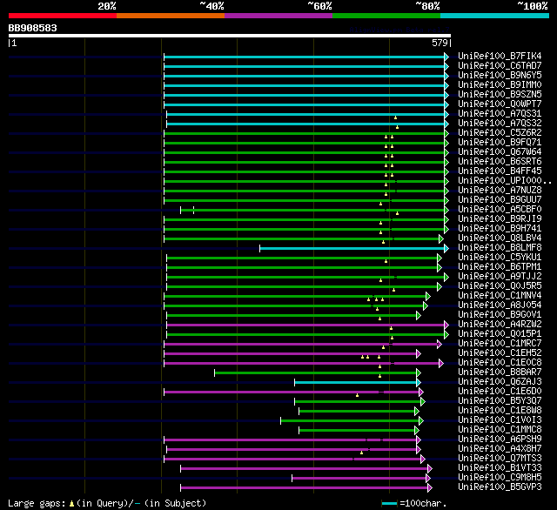Click the green ~80% identity legend segment
The width and height of the screenshot is (557, 510).
(x=386, y=16)
